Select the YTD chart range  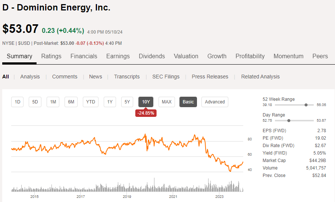pos(90,102)
